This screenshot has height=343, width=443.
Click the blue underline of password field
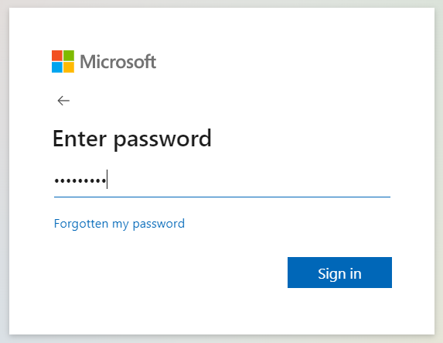222,197
